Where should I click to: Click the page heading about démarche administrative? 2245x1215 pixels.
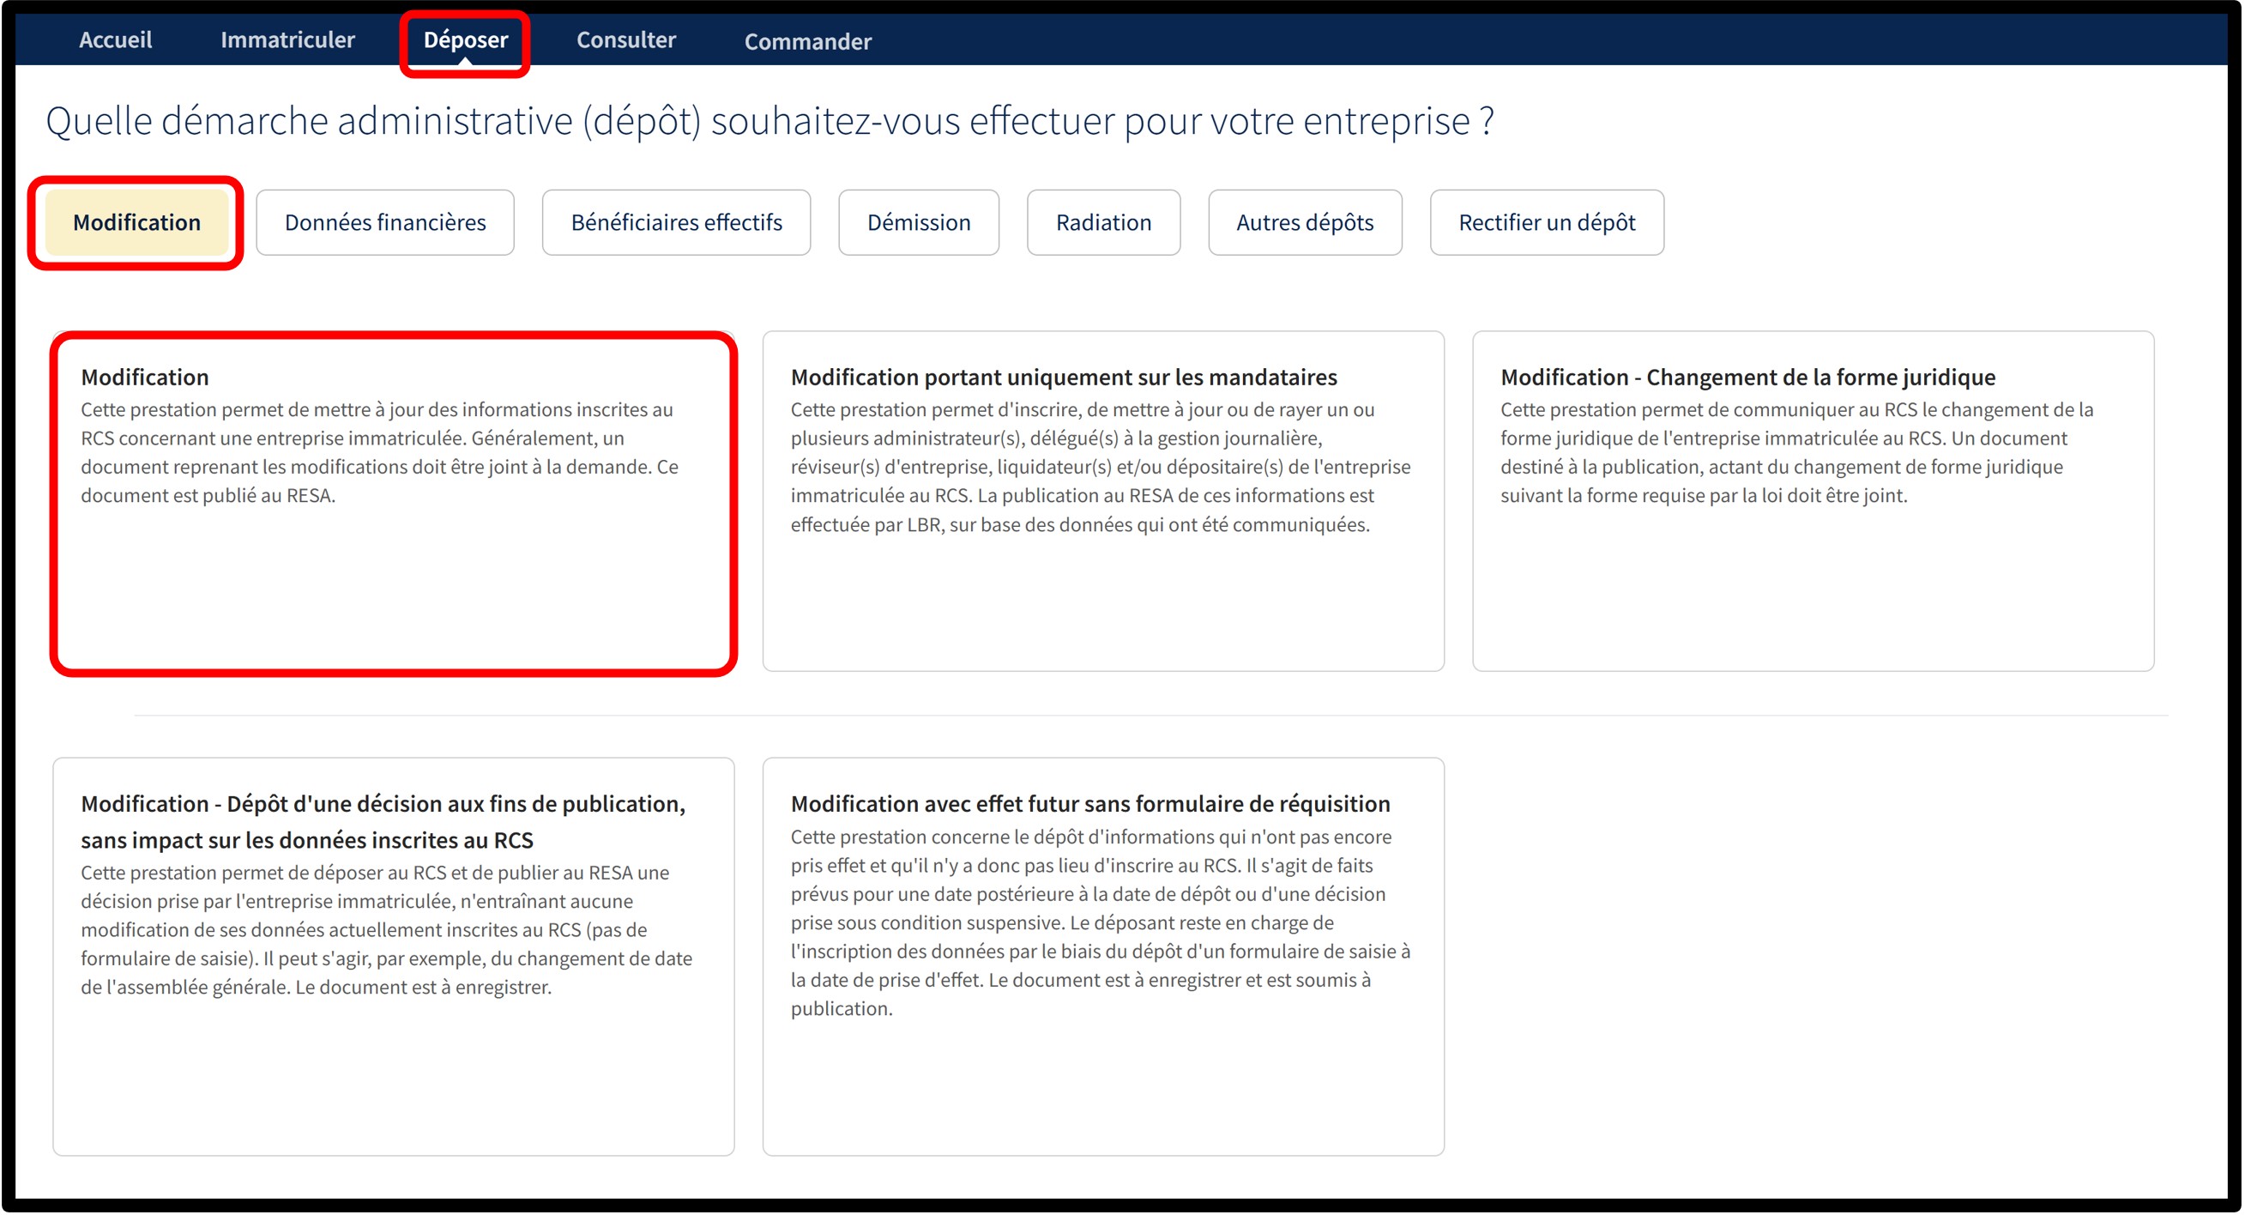[x=769, y=121]
